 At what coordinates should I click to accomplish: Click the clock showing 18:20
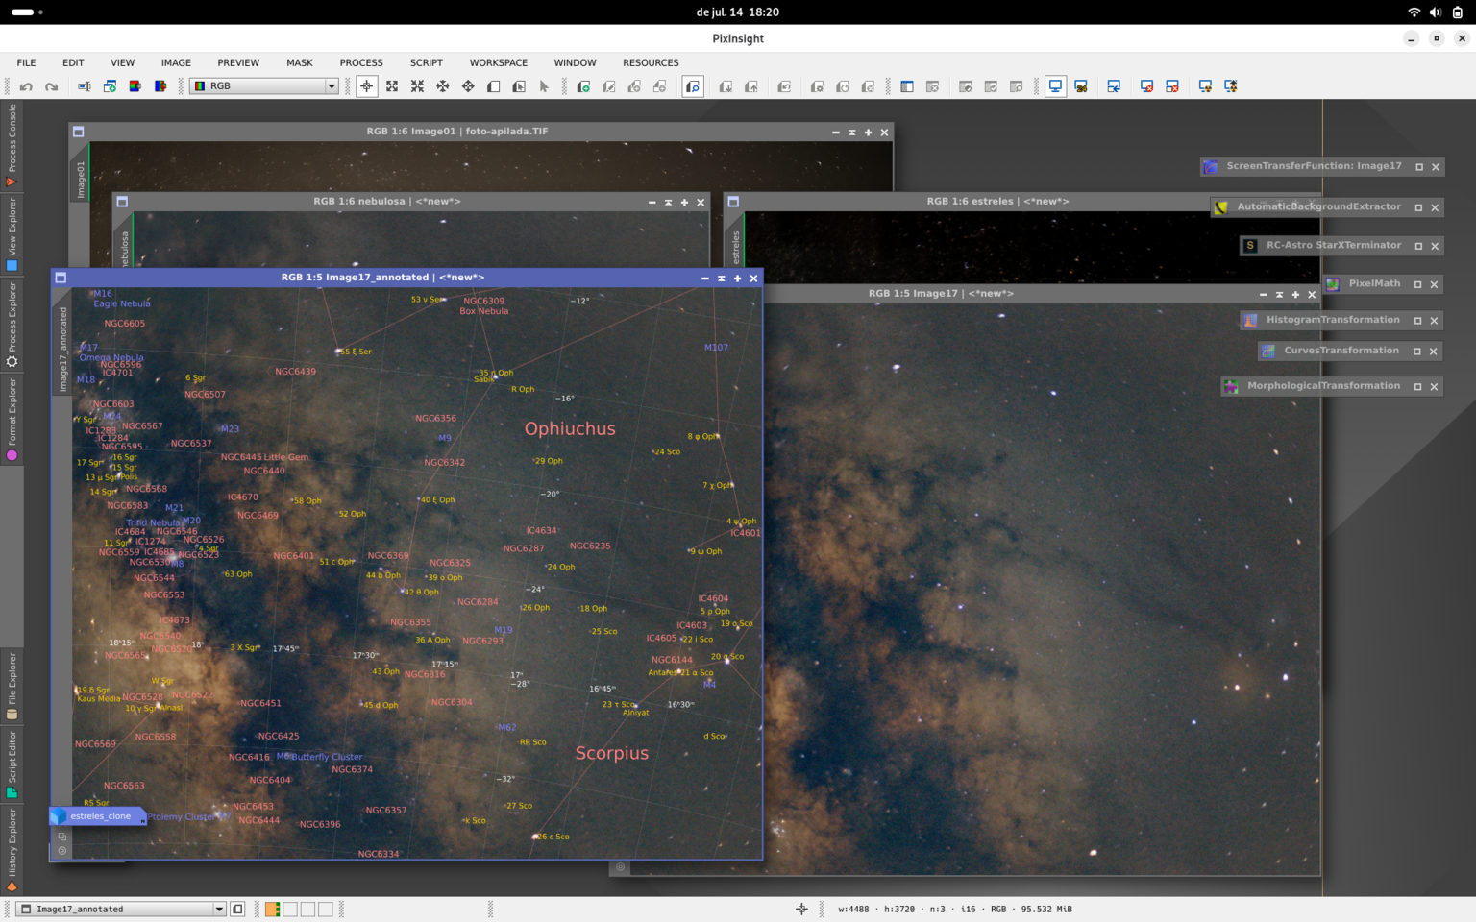tap(737, 12)
